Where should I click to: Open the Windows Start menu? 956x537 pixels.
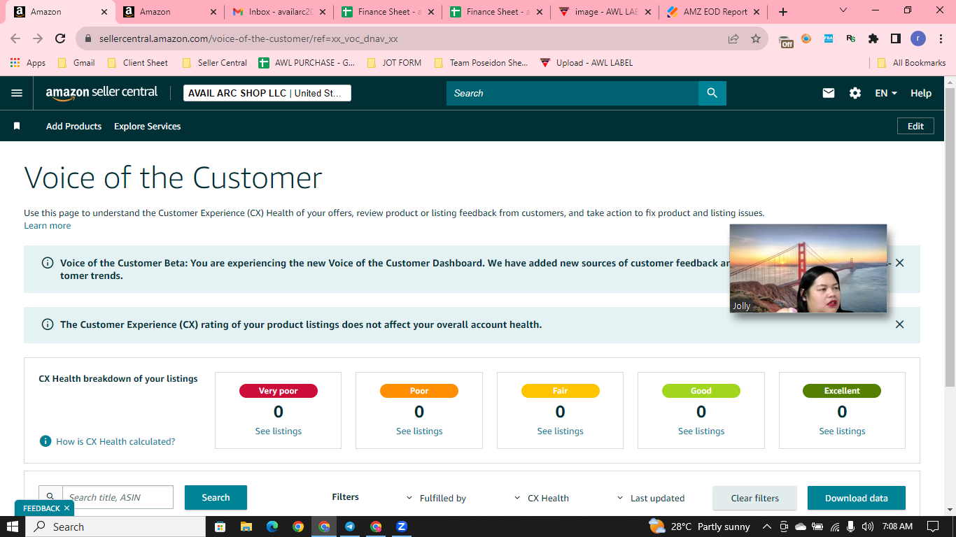[x=13, y=527]
